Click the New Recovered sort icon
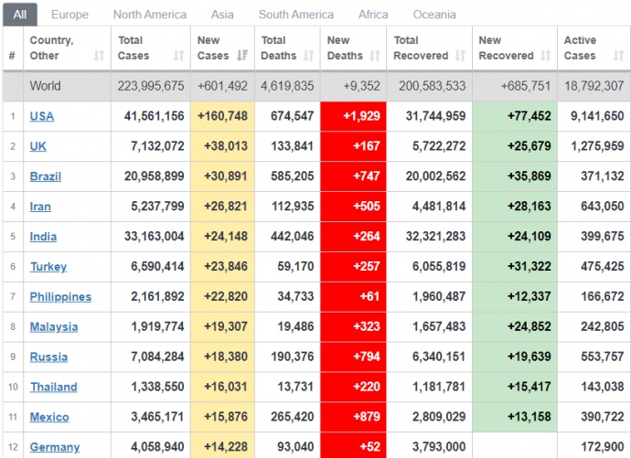 [x=544, y=56]
